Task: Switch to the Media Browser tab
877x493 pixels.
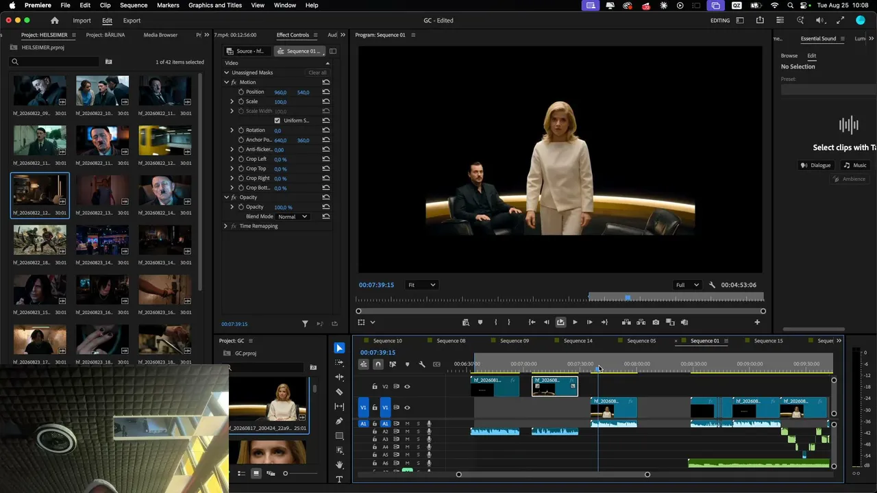Action: pos(160,35)
